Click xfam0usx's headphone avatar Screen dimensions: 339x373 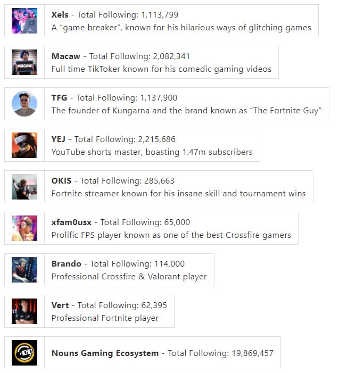point(24,228)
